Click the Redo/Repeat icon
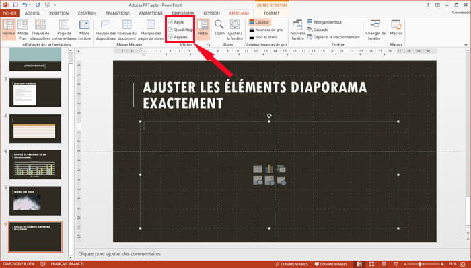471x268 pixels. [38, 5]
